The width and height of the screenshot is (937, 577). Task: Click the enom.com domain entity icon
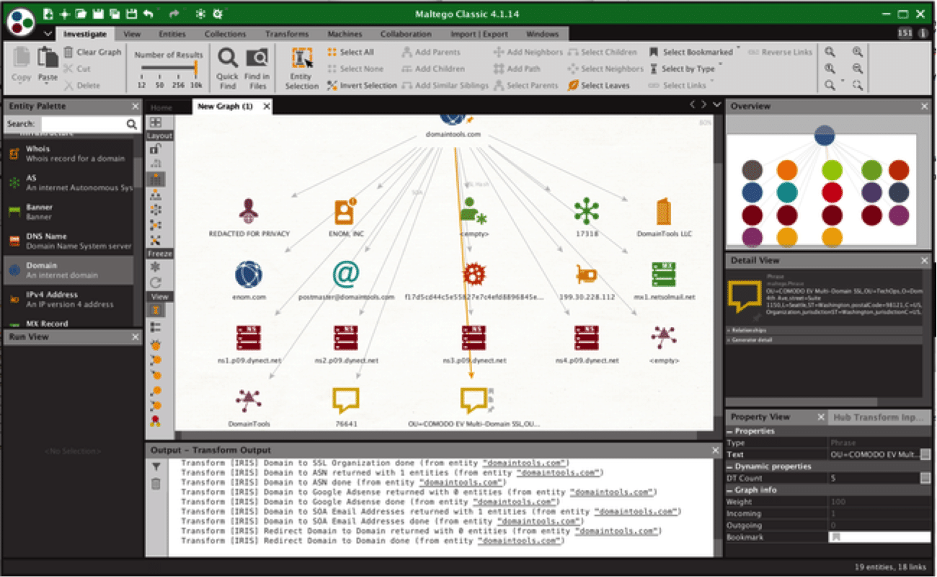click(x=249, y=274)
